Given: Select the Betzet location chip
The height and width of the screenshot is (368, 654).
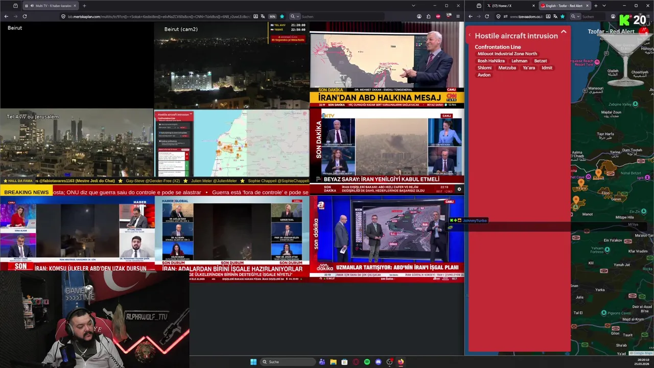Looking at the screenshot, I should click(x=541, y=61).
